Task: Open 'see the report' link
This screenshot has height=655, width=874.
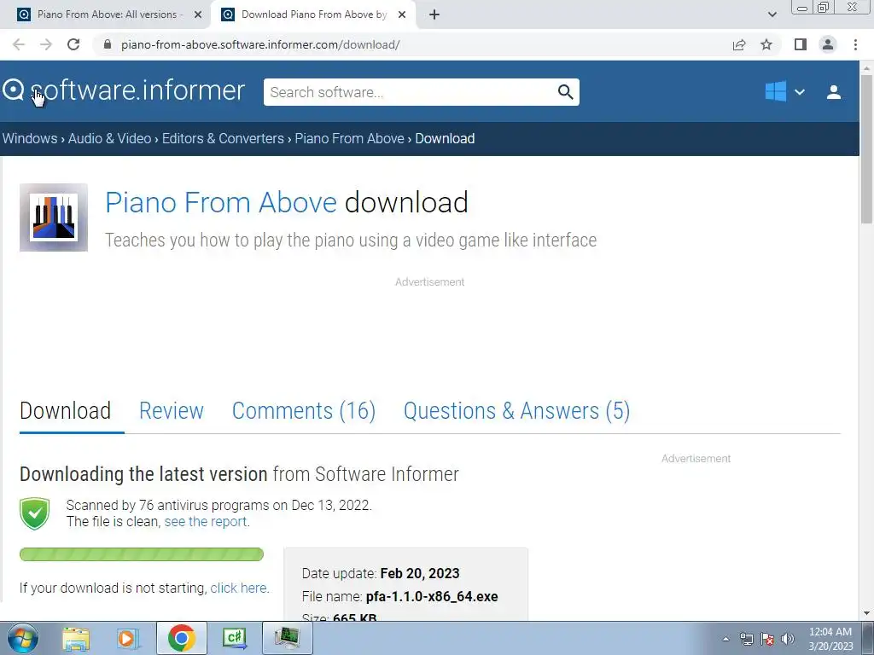Action: (206, 521)
